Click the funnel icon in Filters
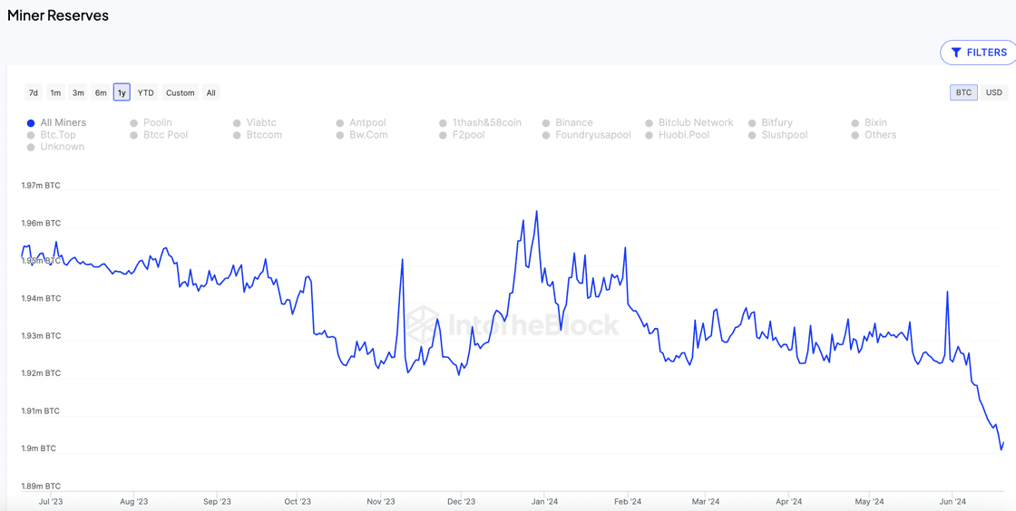 point(956,53)
